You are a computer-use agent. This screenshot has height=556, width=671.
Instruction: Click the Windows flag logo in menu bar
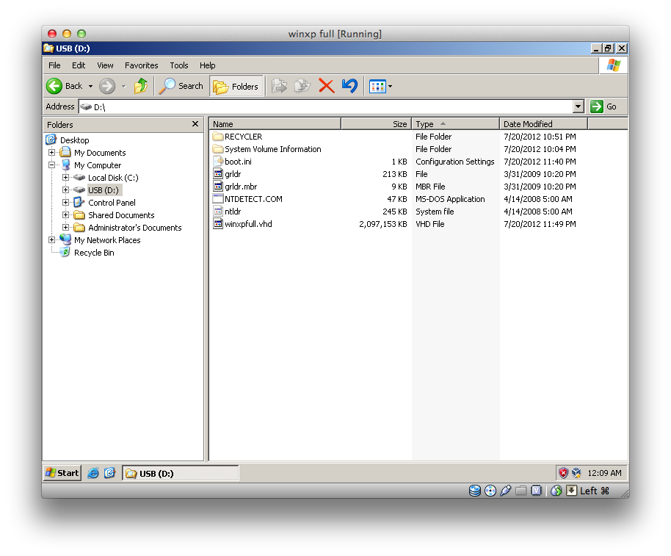click(x=613, y=65)
